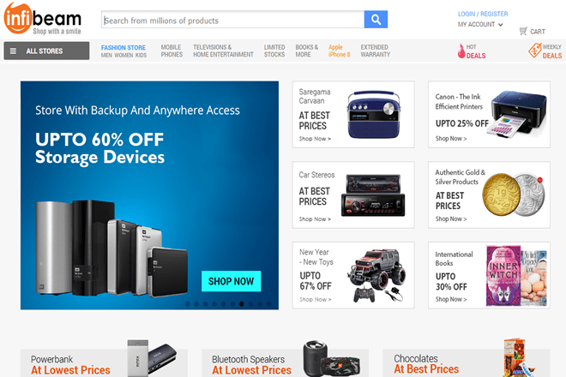This screenshot has width=566, height=377.
Task: Click the gold and silver coins image
Action: tap(514, 194)
